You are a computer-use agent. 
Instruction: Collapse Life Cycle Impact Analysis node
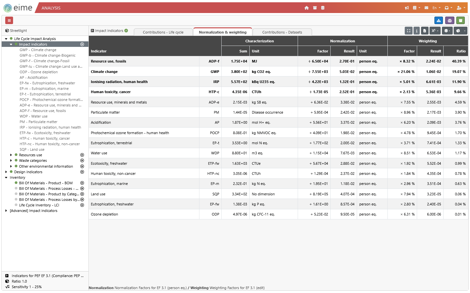pyautogui.click(x=6, y=39)
